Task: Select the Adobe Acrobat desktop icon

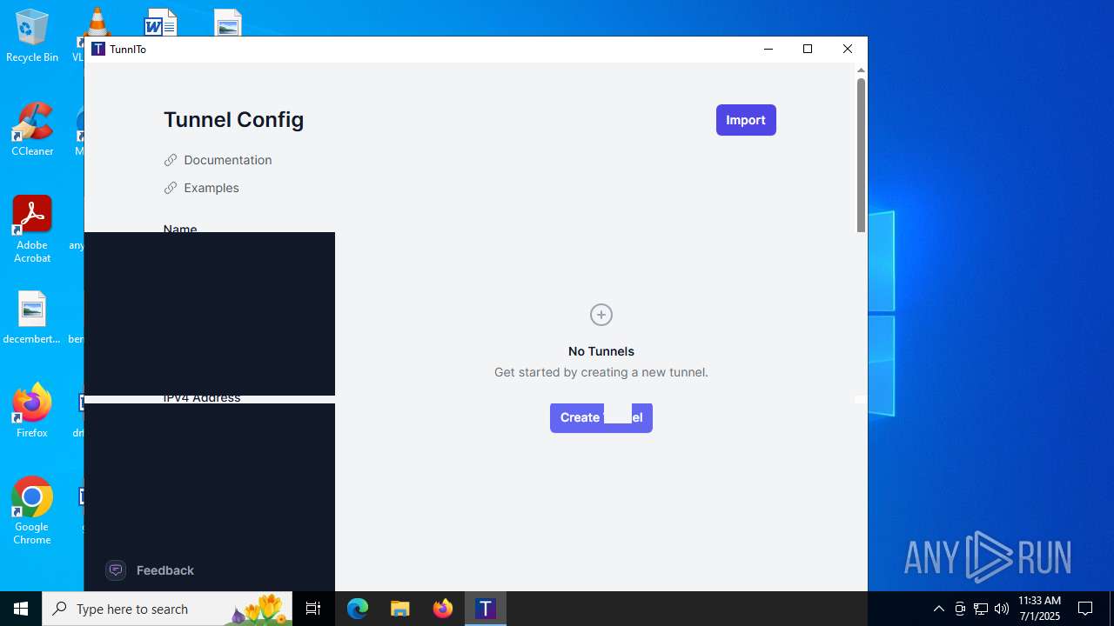Action: (32, 230)
